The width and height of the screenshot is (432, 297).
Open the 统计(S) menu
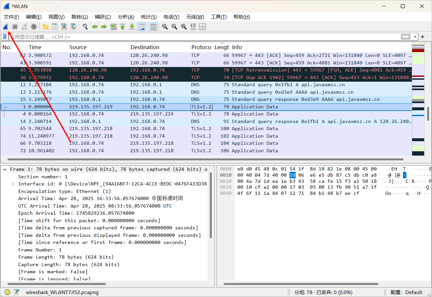(149, 17)
